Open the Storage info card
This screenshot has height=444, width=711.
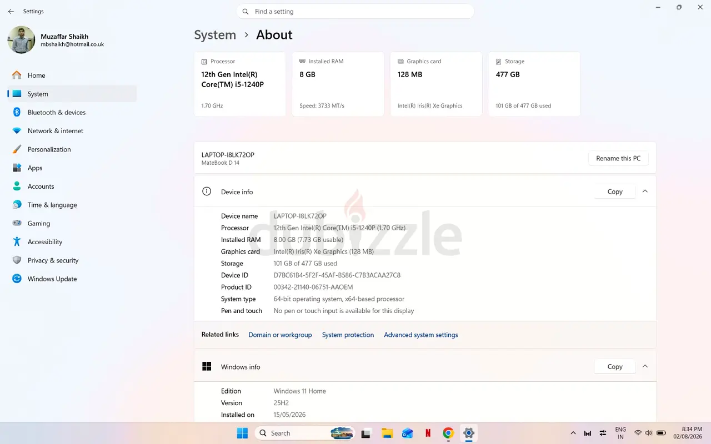[534, 84]
